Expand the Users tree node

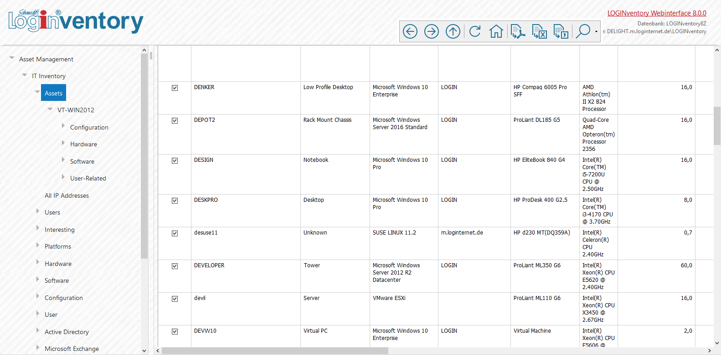tap(38, 211)
